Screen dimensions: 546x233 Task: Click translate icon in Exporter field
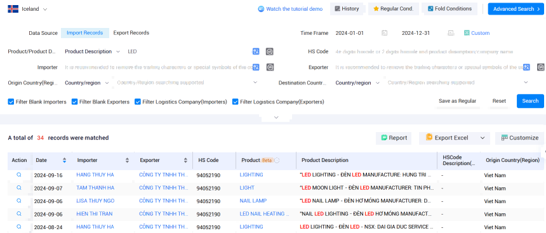pyautogui.click(x=526, y=67)
